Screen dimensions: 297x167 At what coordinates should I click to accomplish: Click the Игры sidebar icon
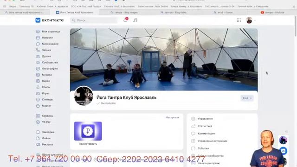(38, 93)
